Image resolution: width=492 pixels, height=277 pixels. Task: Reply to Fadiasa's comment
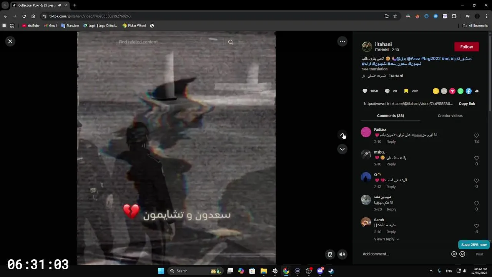pos(391,142)
